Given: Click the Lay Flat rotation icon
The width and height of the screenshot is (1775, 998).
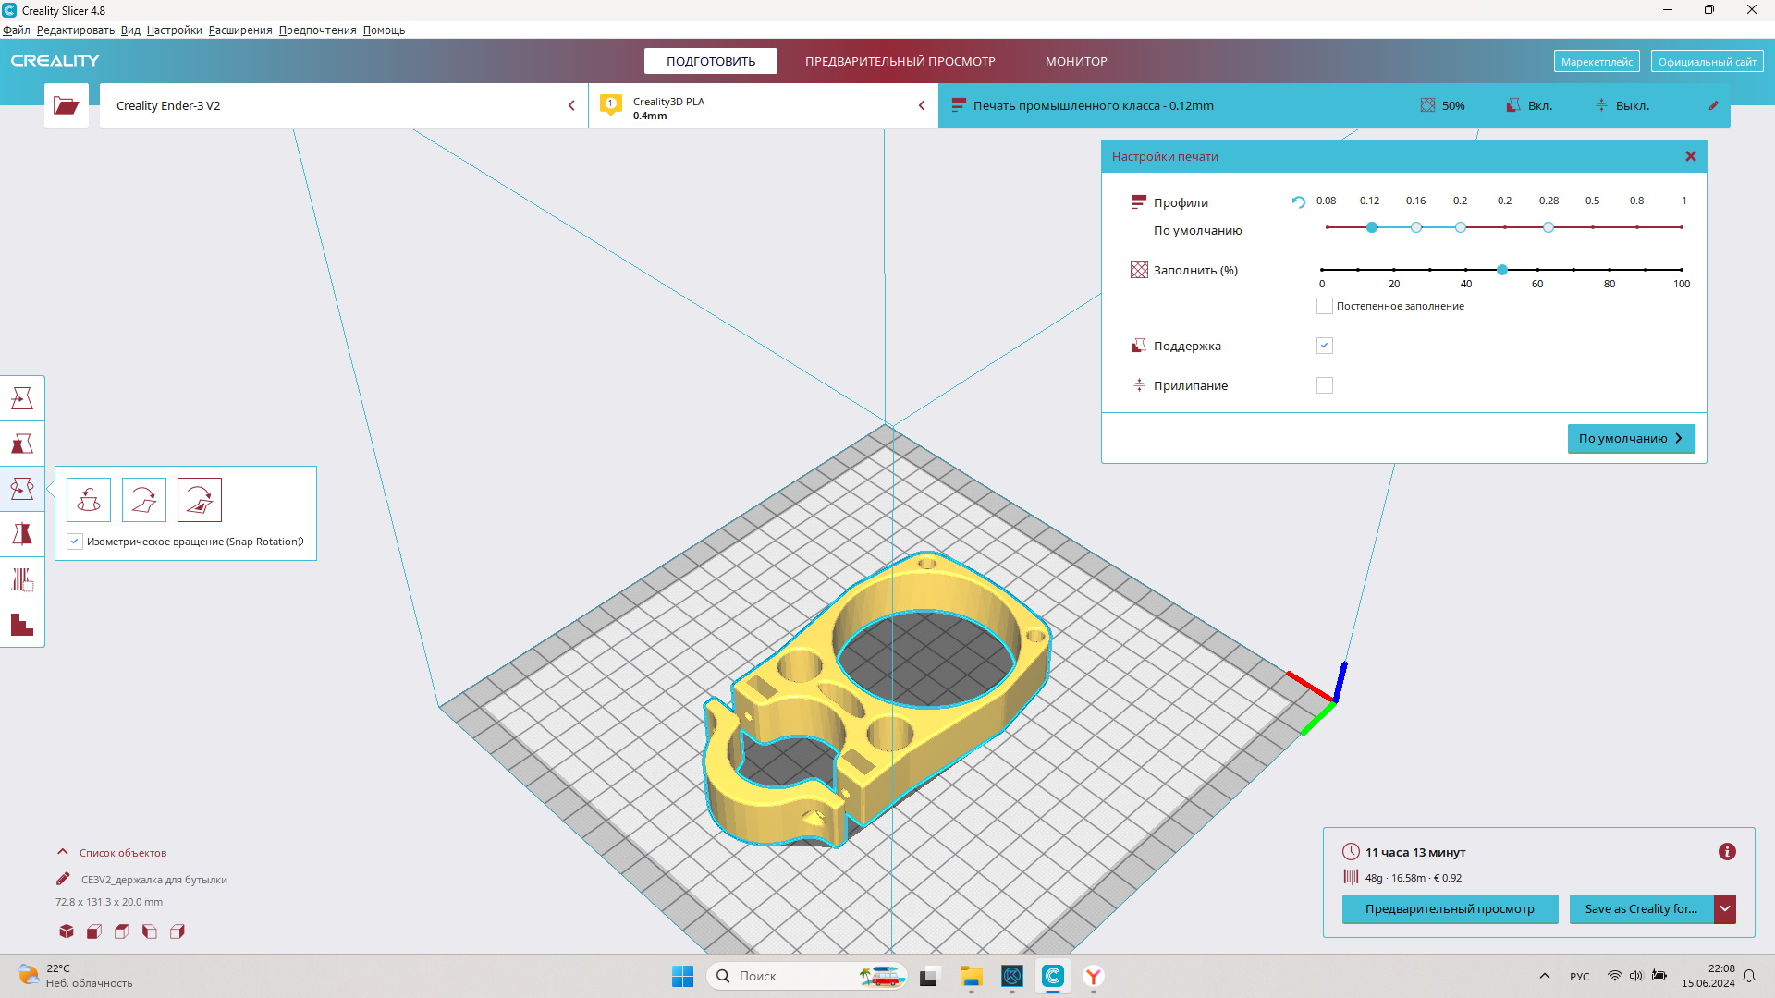Looking at the screenshot, I should tap(144, 500).
